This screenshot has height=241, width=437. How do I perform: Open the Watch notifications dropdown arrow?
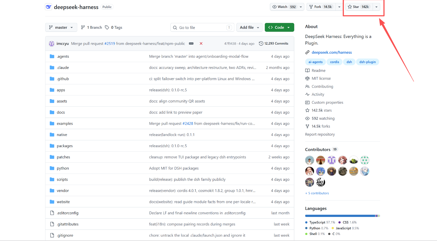click(x=301, y=7)
